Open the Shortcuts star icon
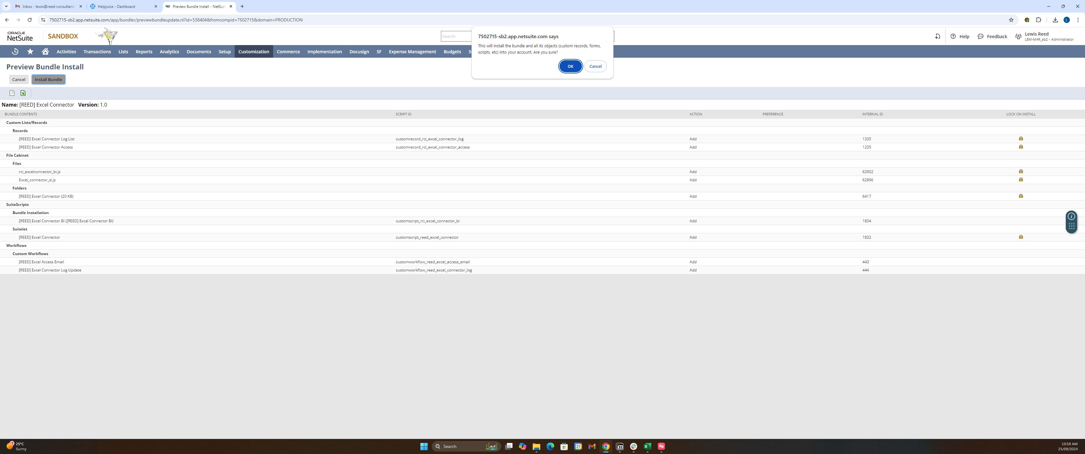Viewport: 1085px width, 454px height. 30,51
